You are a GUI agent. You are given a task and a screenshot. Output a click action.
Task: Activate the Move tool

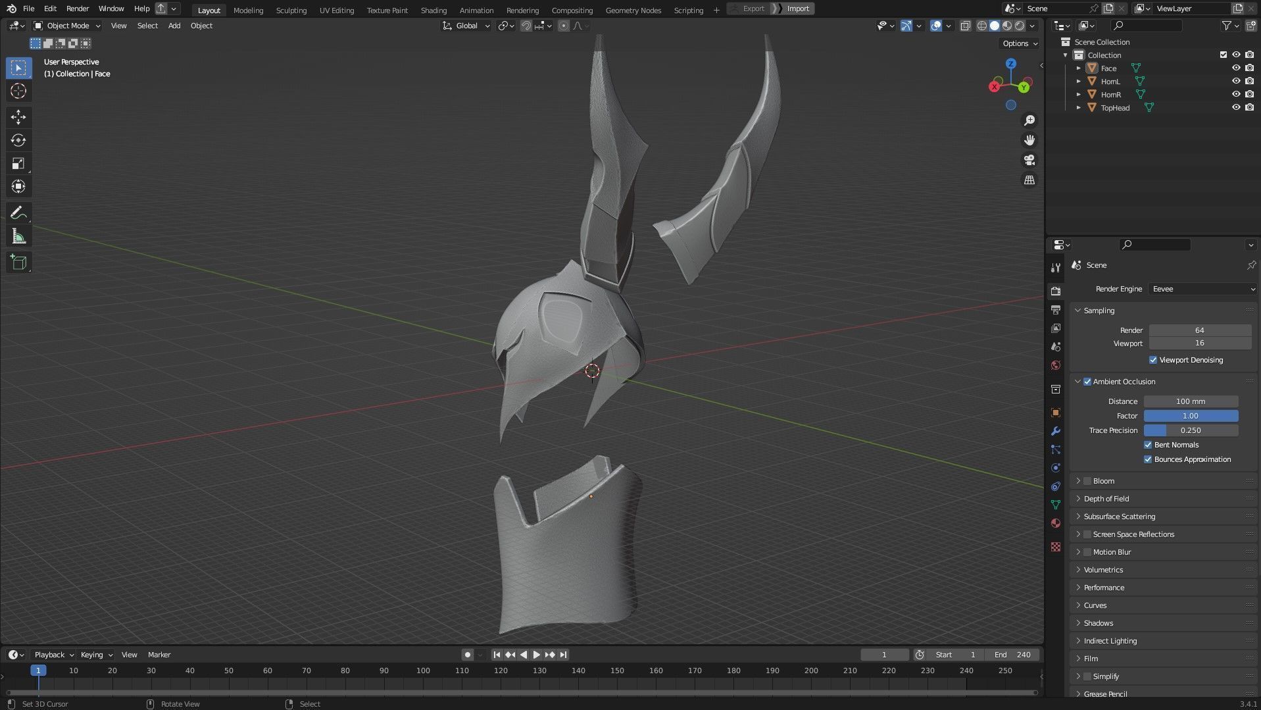pos(18,117)
